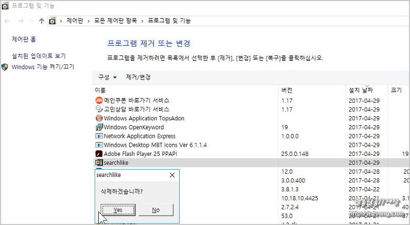Close the searchlike dialog
Screen dimensions: 410x225
coord(172,175)
